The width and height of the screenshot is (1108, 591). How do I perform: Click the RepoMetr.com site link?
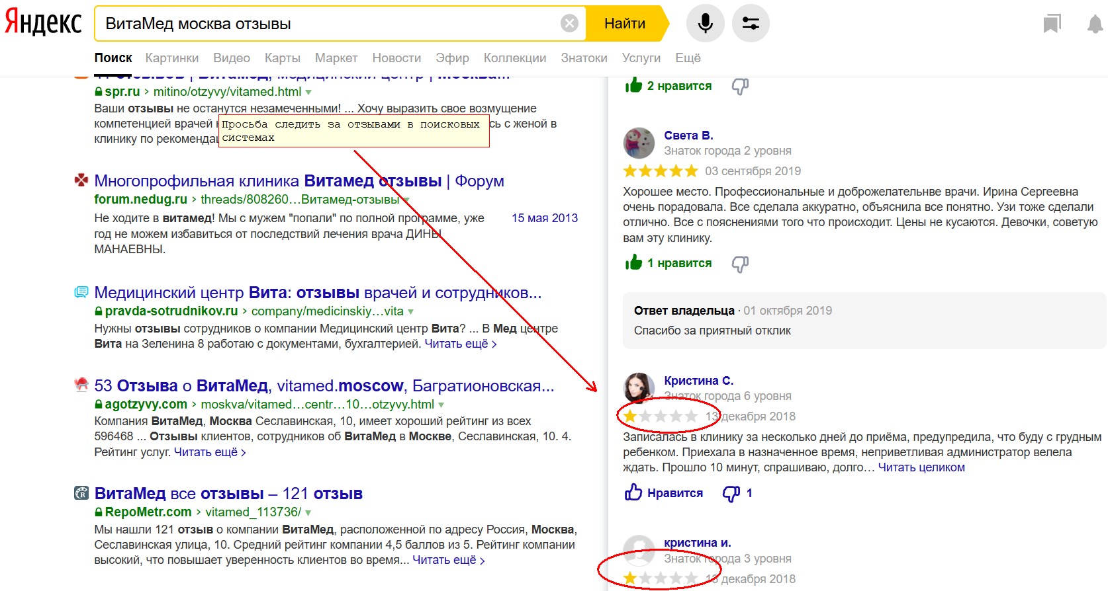click(148, 512)
